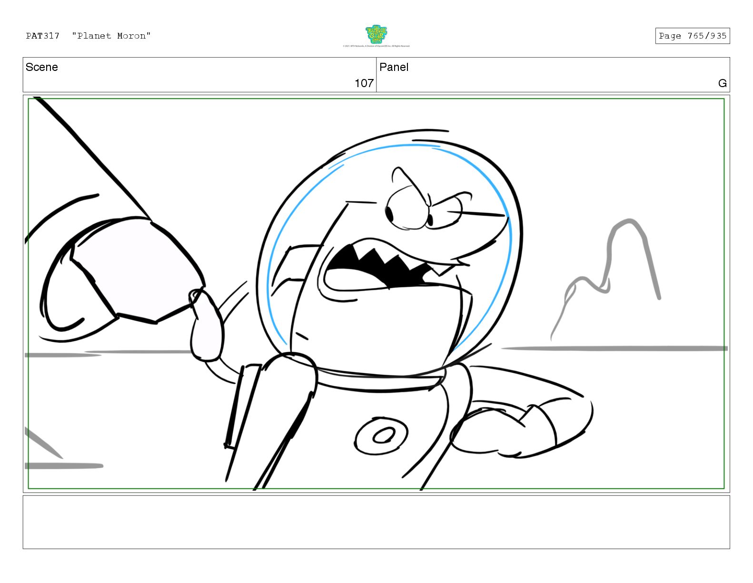
Task: Select the "Planet Moron" title text
Action: pos(111,36)
